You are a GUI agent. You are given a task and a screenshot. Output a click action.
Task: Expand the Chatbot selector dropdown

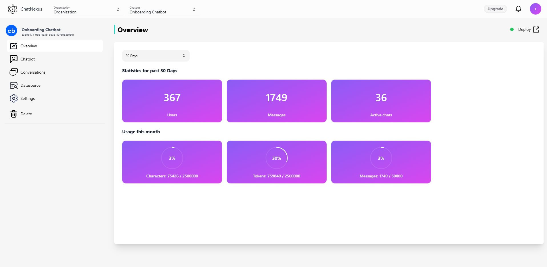coord(163,10)
